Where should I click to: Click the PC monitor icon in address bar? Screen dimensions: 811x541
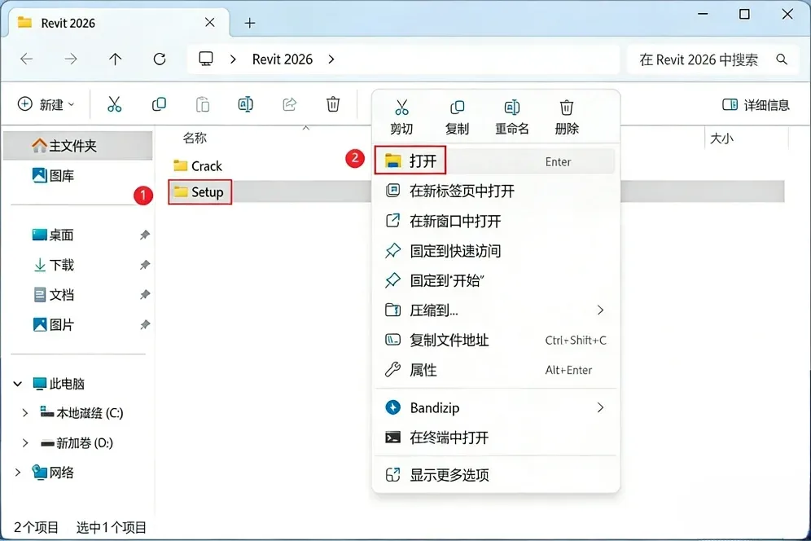206,59
